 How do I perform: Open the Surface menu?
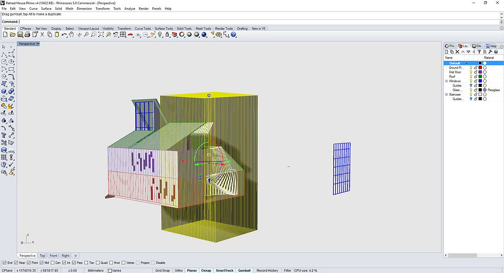coord(46,9)
